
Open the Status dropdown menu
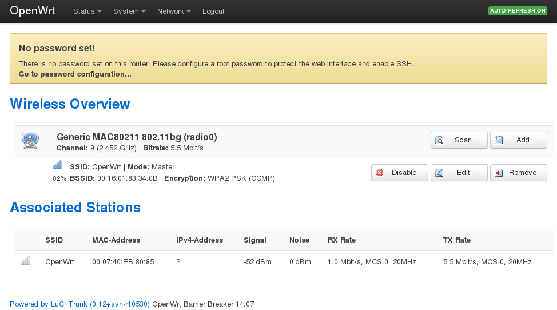[87, 11]
